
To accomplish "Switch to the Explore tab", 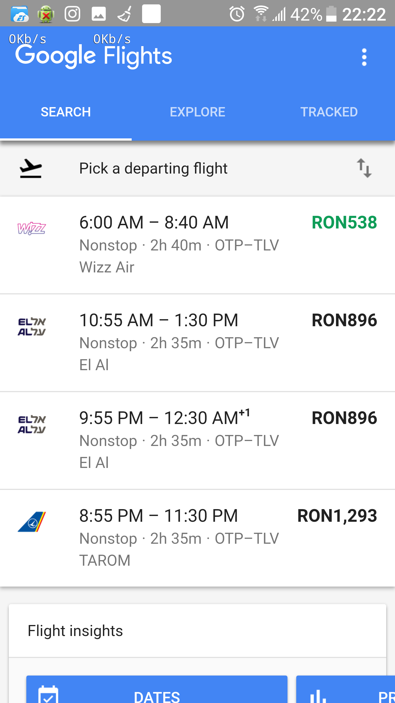I will click(198, 112).
